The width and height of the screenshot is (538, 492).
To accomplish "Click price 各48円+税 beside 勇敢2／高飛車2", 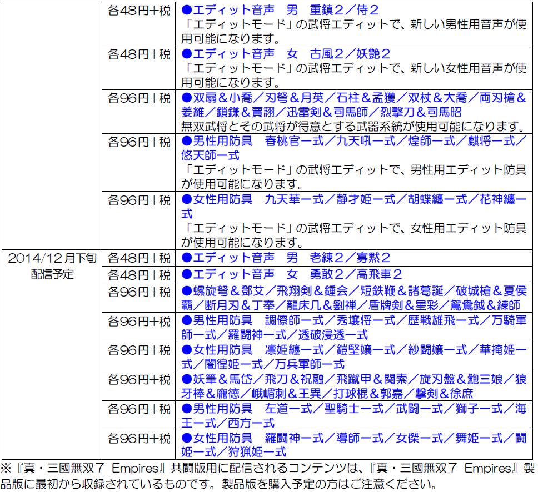I will point(139,275).
